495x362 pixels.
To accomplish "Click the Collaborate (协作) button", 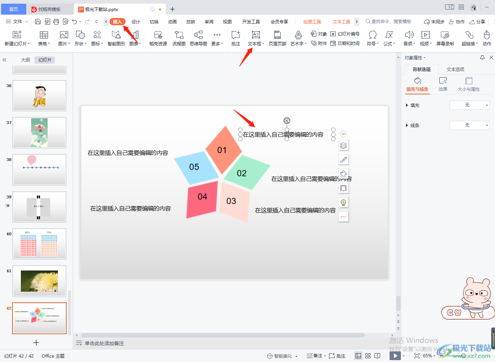I will (457, 22).
